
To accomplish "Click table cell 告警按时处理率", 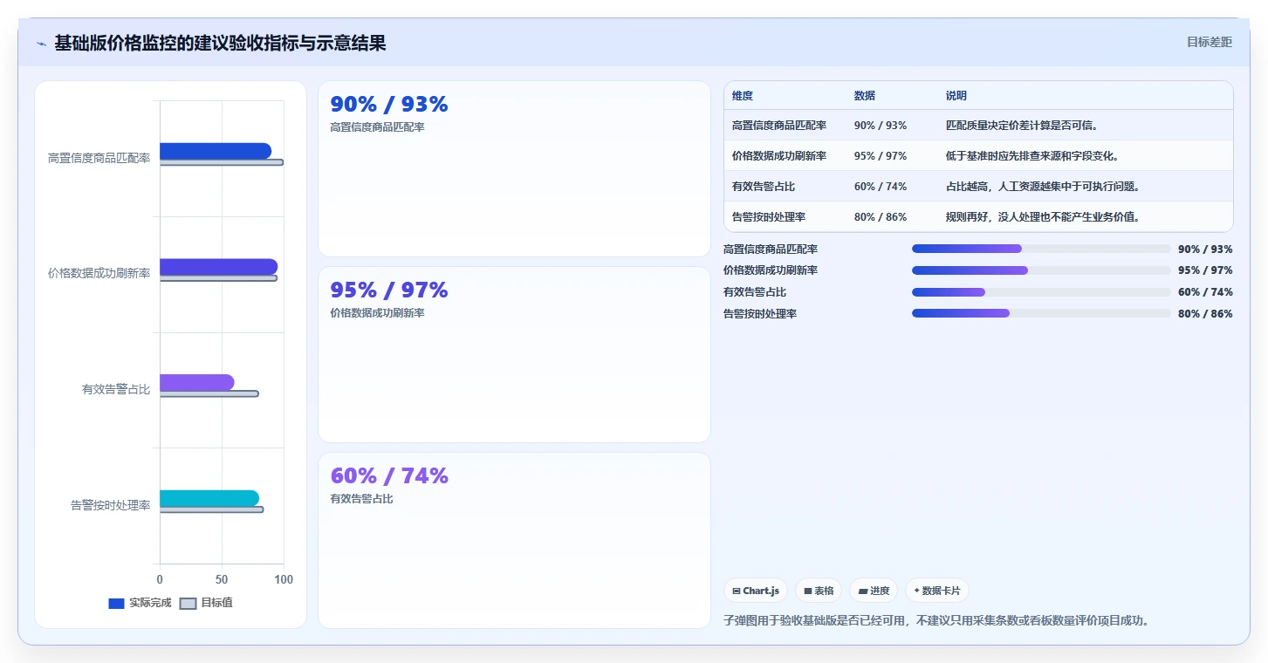I will pyautogui.click(x=769, y=217).
